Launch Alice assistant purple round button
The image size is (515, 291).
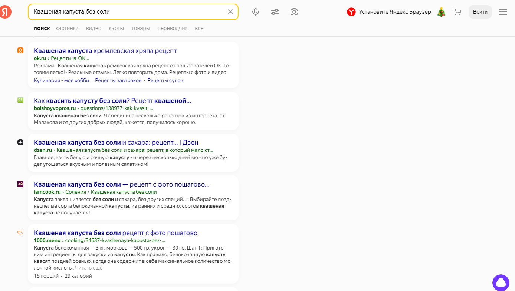click(x=501, y=283)
